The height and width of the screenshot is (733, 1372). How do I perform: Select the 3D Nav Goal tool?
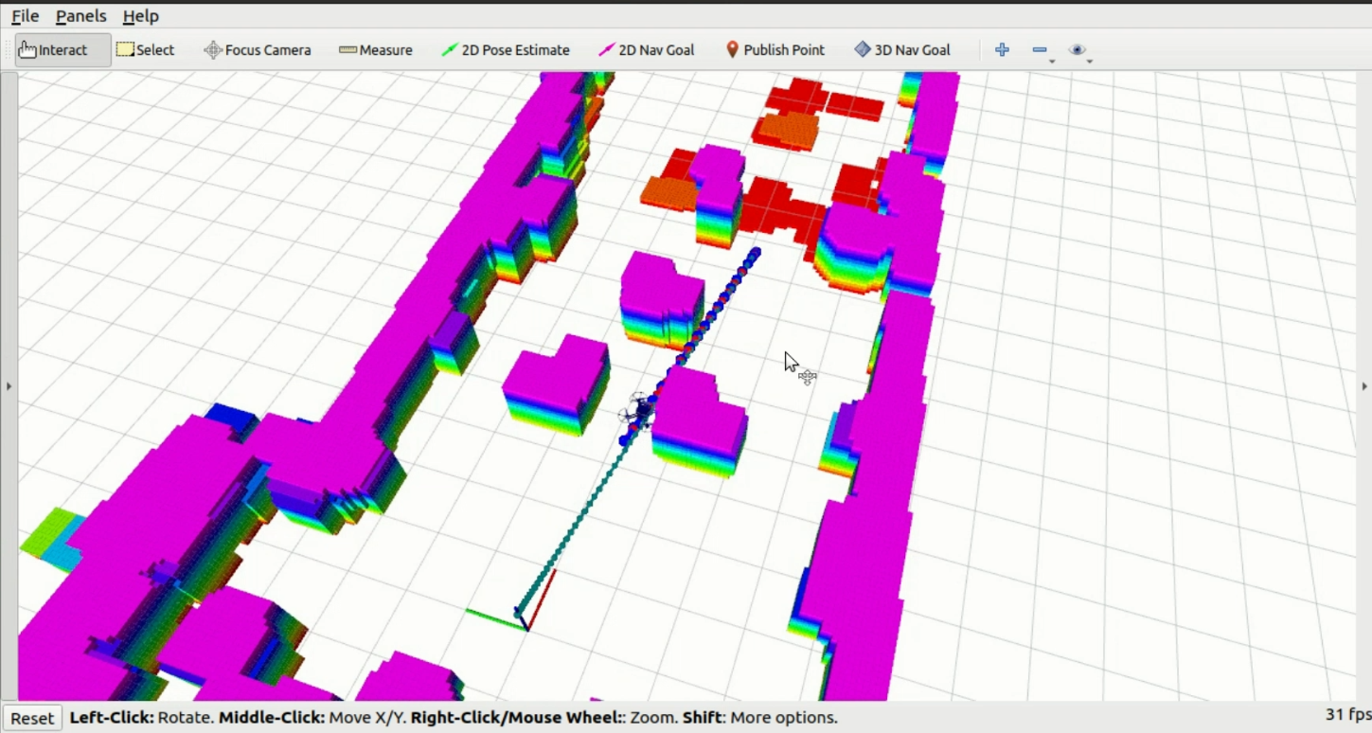coord(902,50)
